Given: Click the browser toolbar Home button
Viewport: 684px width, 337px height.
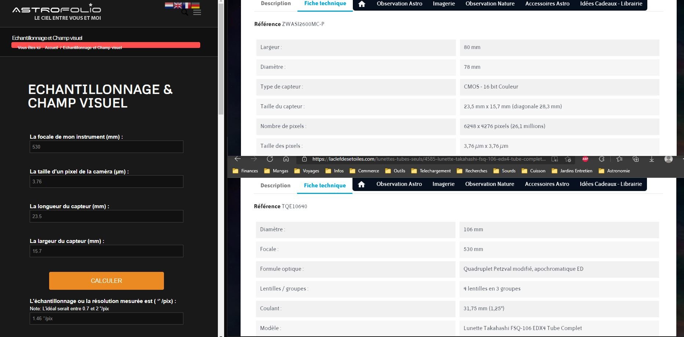Looking at the screenshot, I should (x=286, y=159).
